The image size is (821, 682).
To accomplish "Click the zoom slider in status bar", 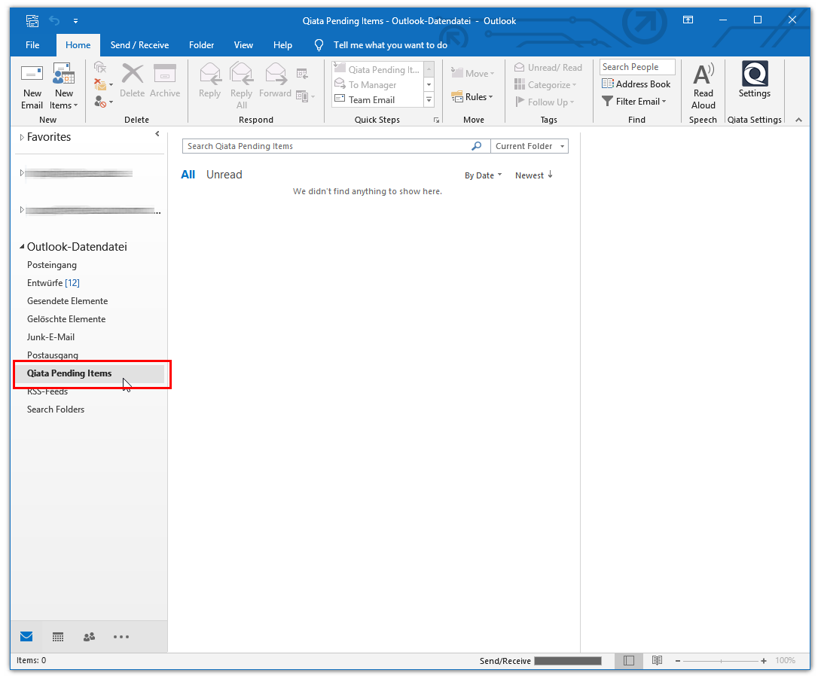I will tap(721, 660).
